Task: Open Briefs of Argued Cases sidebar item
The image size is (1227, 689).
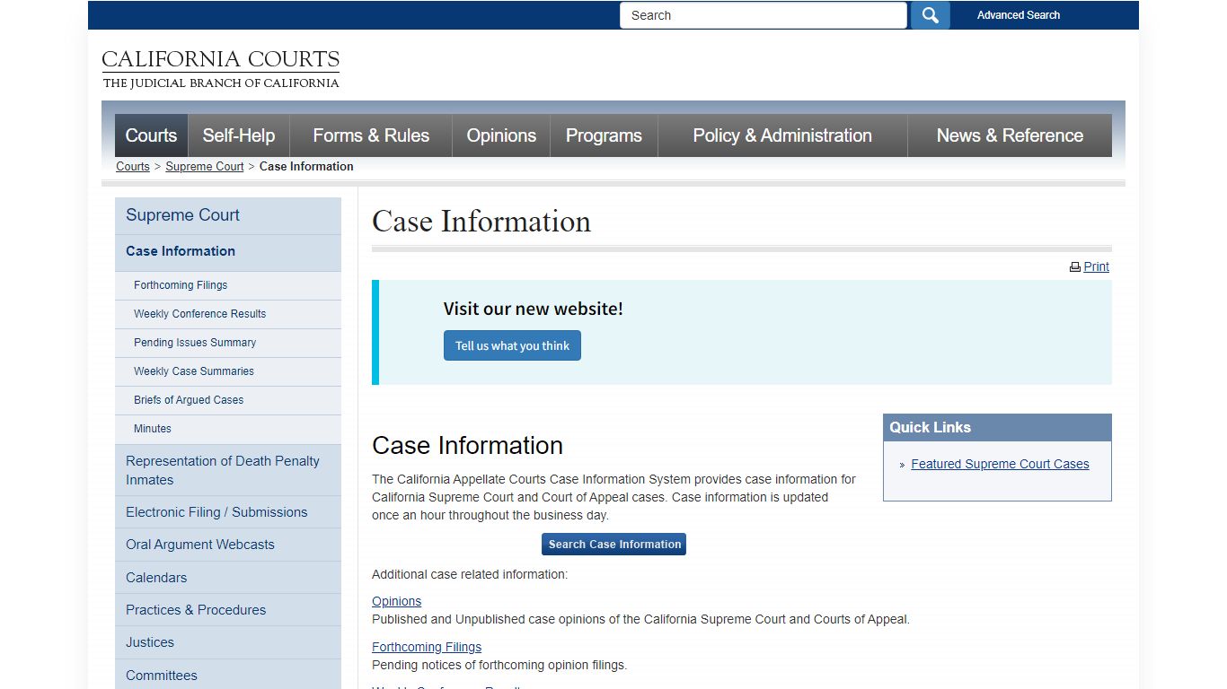Action: click(228, 400)
